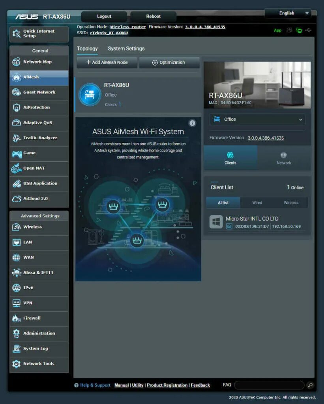Click the connection type icon beside the client MAC
This screenshot has height=404, width=324.
click(229, 226)
